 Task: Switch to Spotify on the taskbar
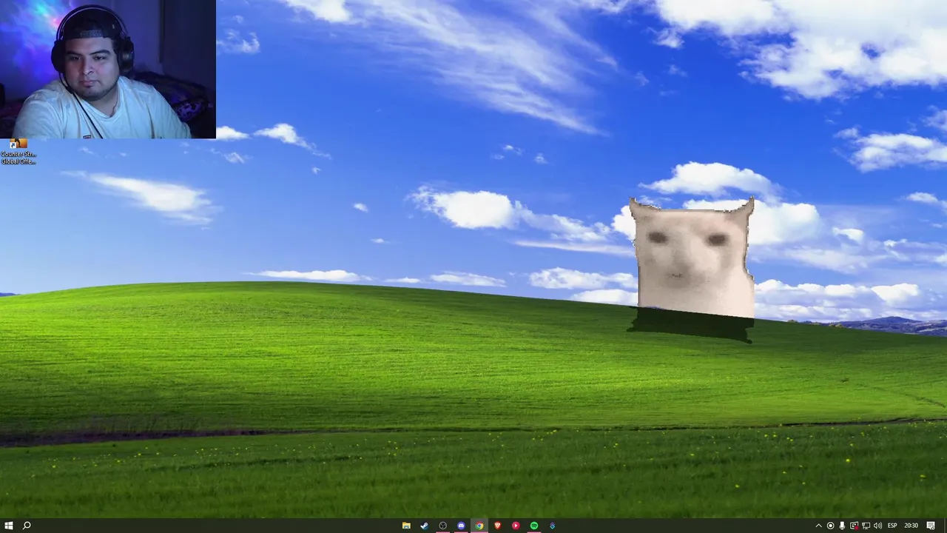coord(533,526)
